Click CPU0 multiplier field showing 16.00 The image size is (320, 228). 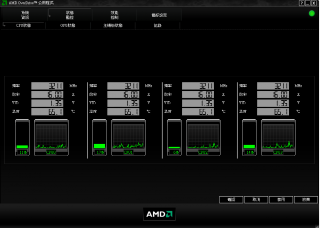pyautogui.click(x=47, y=94)
